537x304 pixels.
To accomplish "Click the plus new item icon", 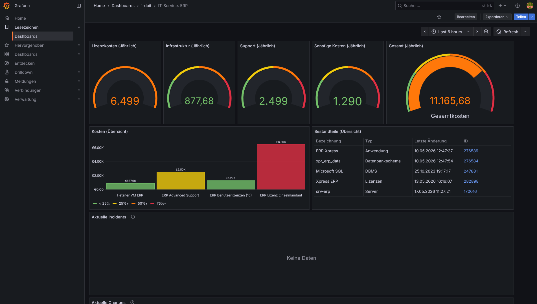I will pyautogui.click(x=502, y=6).
